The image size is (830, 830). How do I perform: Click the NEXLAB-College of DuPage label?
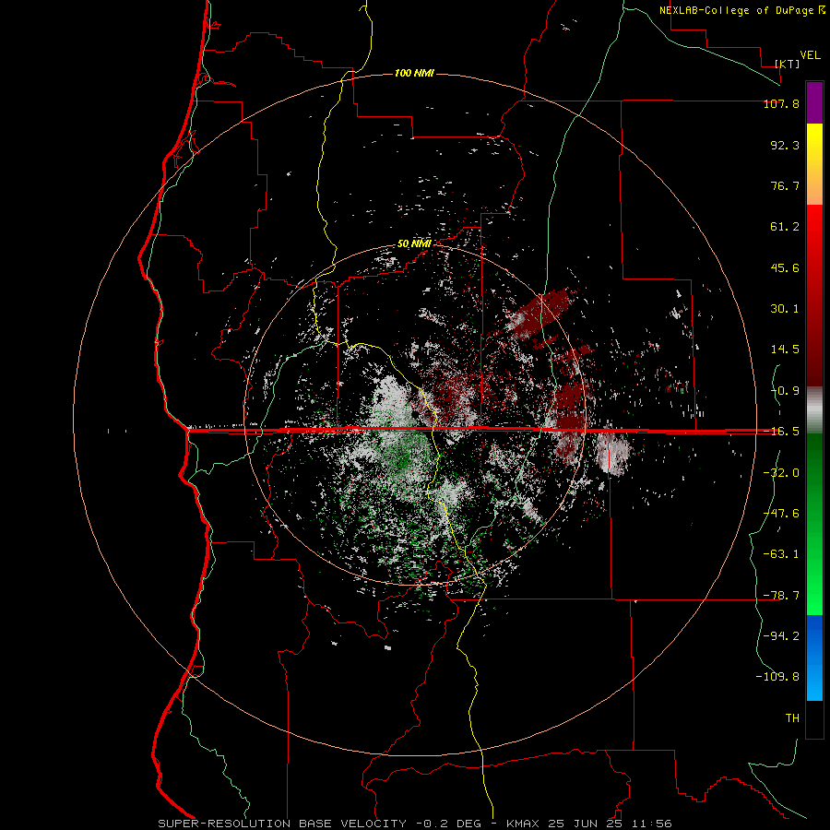pyautogui.click(x=741, y=10)
